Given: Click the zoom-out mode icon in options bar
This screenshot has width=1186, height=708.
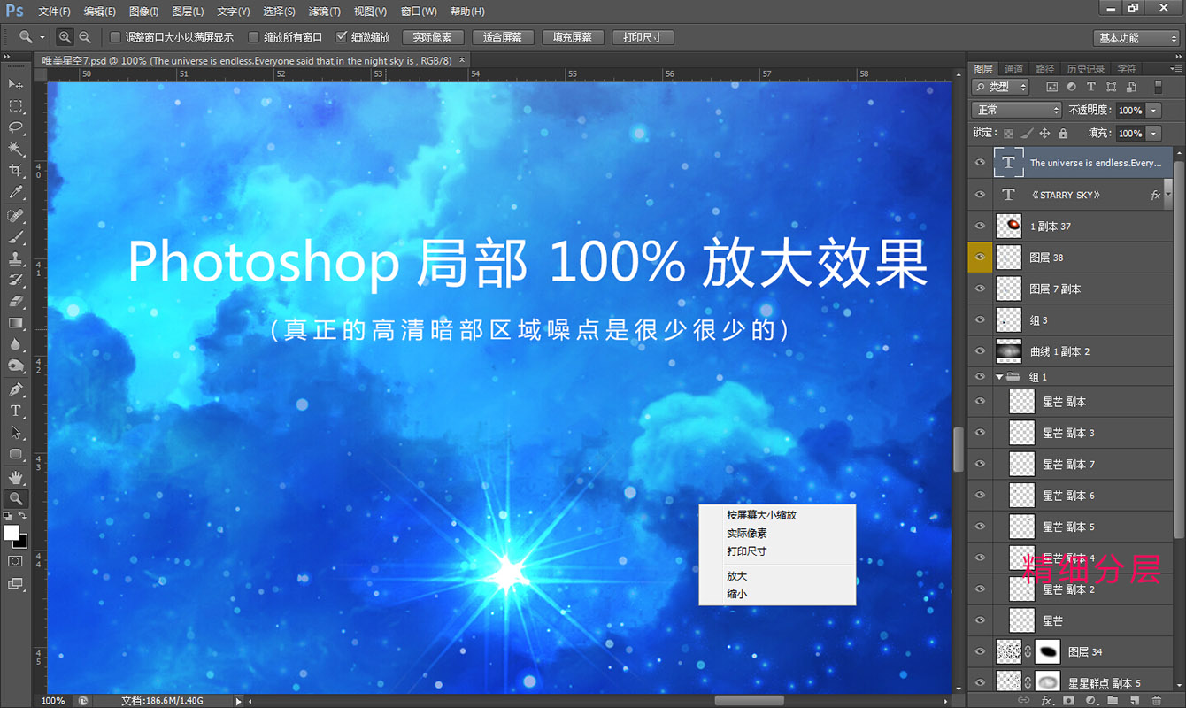Looking at the screenshot, I should [85, 37].
